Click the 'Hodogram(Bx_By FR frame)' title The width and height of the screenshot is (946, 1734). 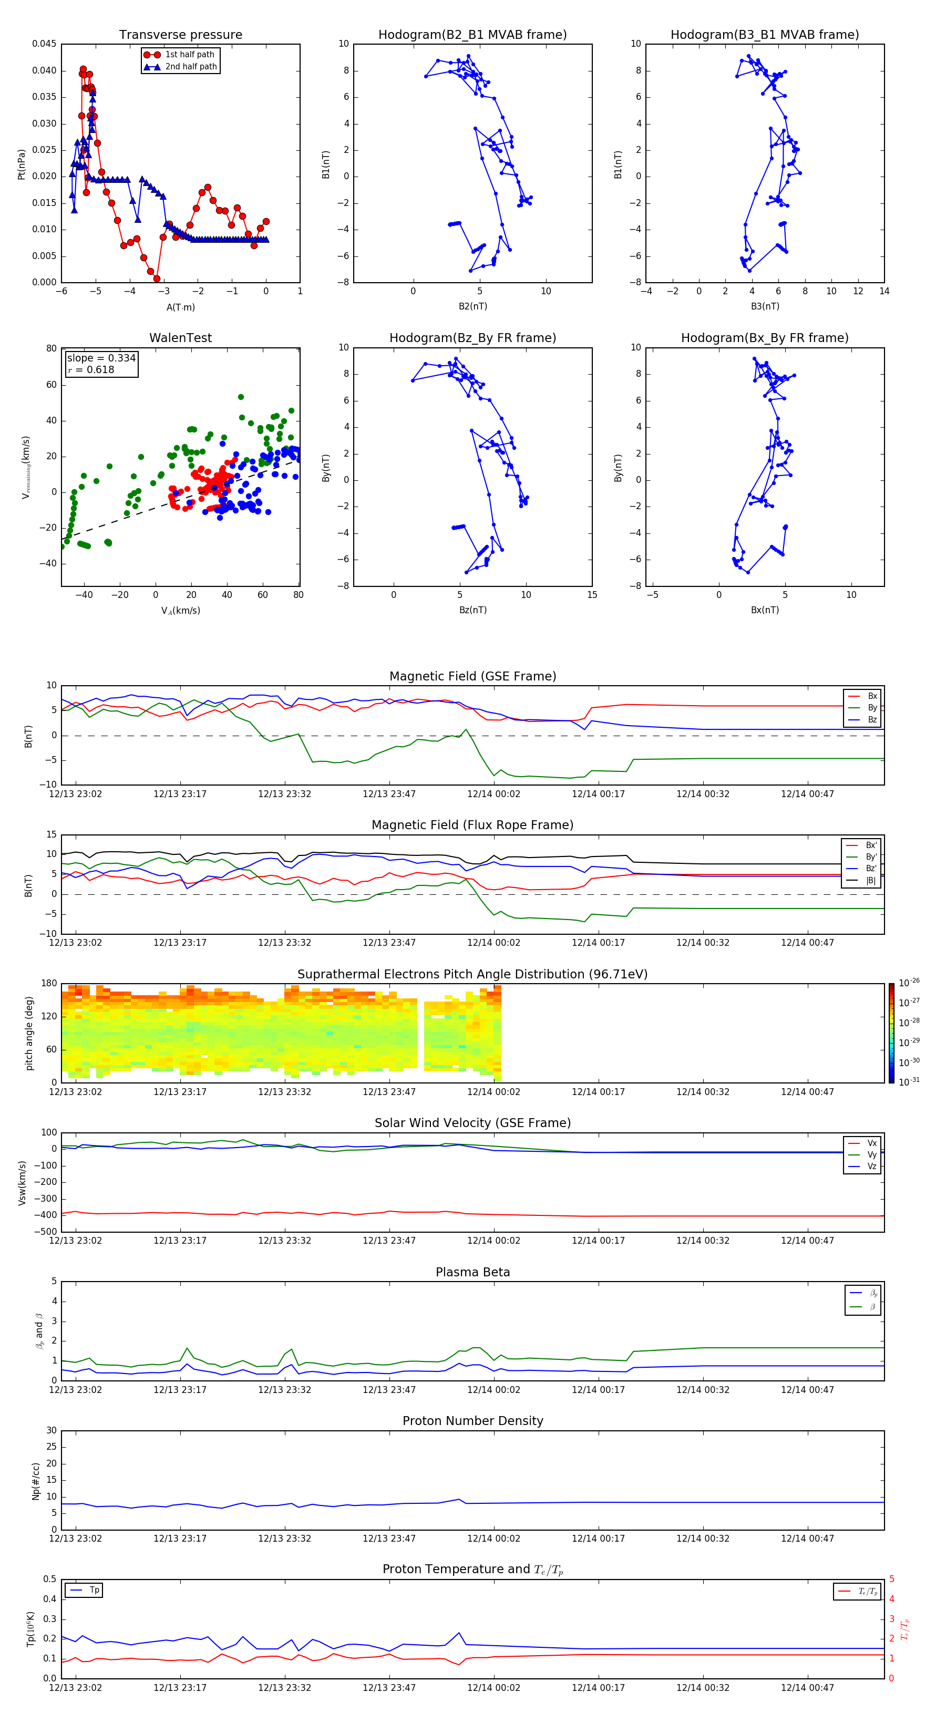click(765, 338)
